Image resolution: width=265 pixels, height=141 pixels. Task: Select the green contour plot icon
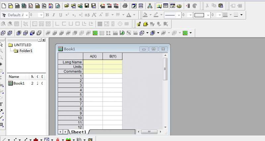tap(95, 33)
